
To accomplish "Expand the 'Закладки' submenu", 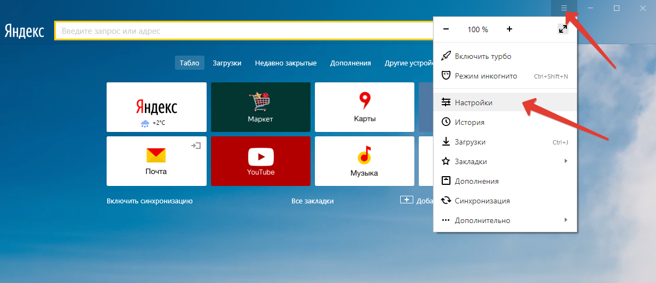I will click(x=505, y=161).
